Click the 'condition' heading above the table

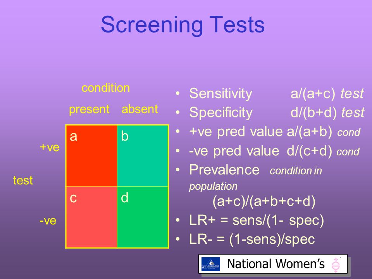[x=105, y=88]
